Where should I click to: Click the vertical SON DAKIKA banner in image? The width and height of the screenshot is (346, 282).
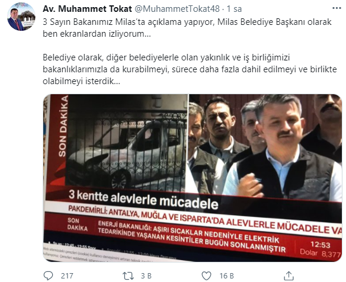(62, 126)
